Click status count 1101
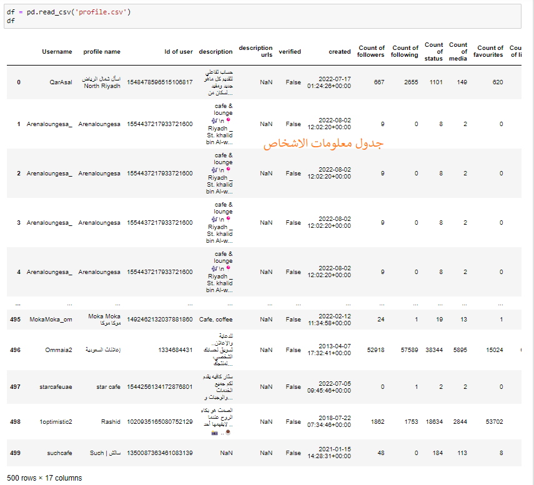This screenshot has height=485, width=534. [x=436, y=82]
